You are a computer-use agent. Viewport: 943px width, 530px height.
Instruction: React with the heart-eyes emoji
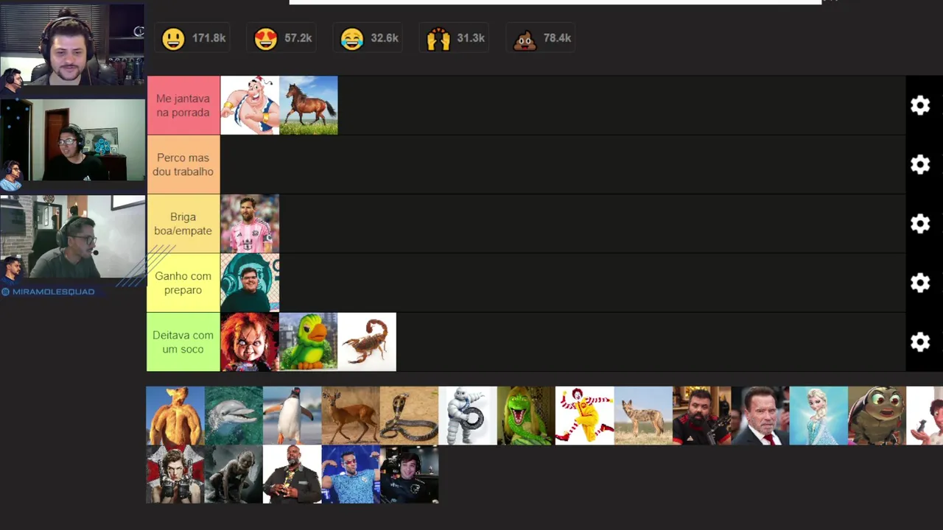tap(265, 38)
